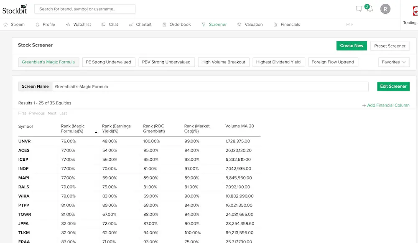Select the High Volume Breakout preset

click(223, 62)
